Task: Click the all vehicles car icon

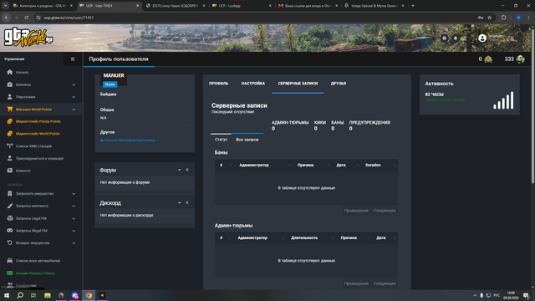Action: coord(9,261)
